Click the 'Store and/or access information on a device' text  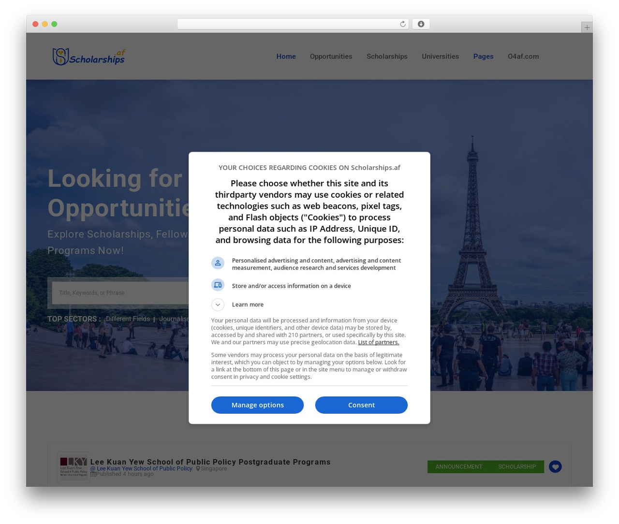292,286
